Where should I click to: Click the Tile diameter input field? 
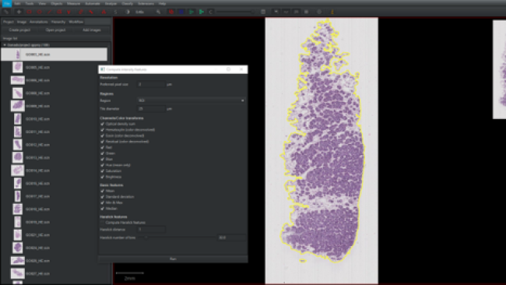[151, 109]
